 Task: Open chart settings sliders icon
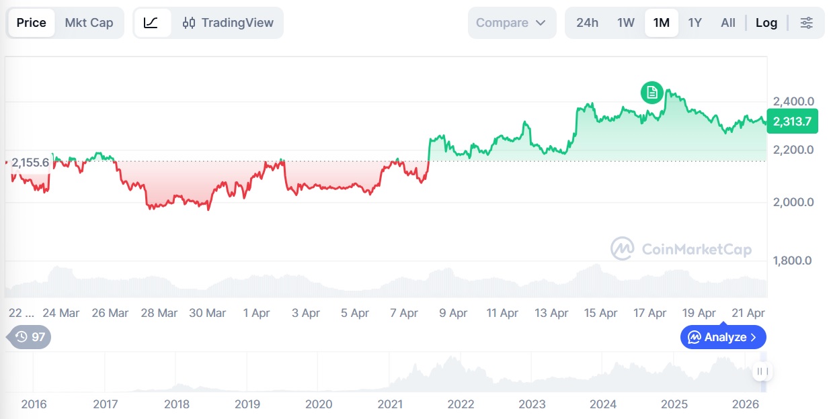(807, 23)
